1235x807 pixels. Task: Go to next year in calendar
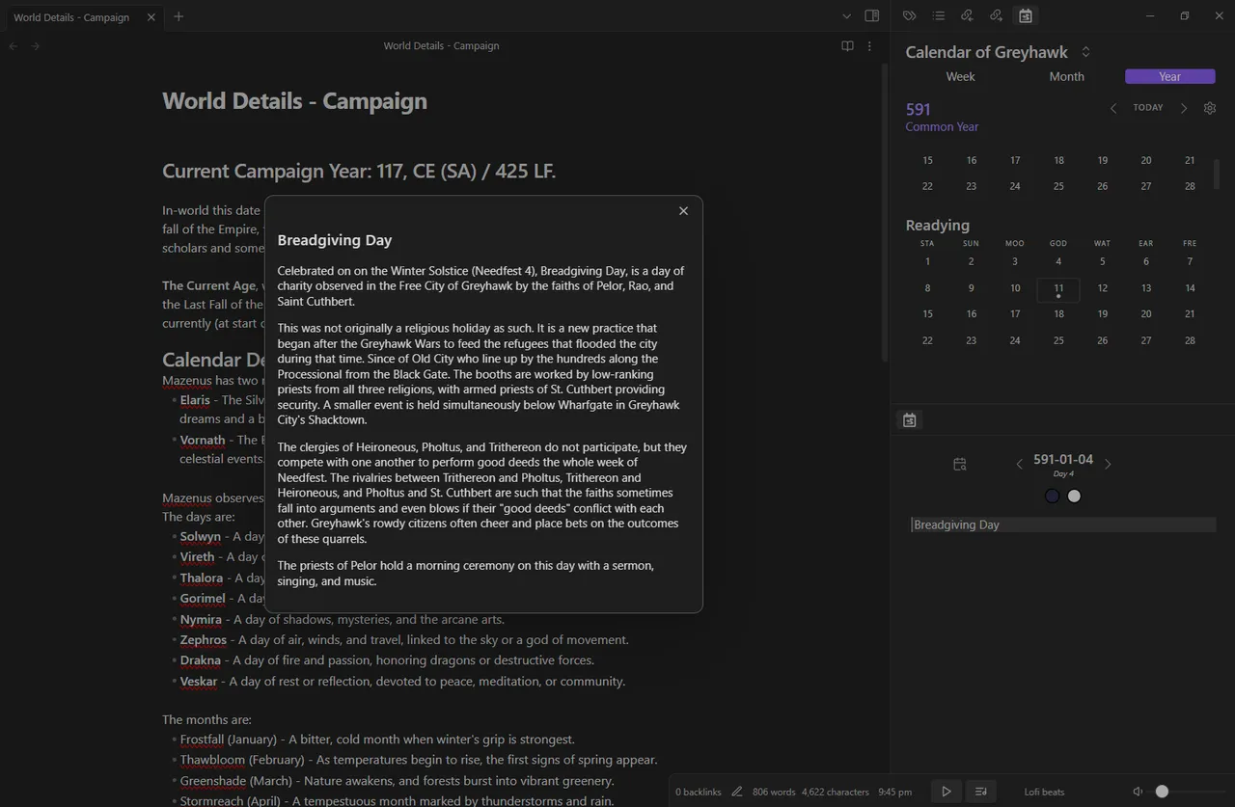pos(1184,108)
